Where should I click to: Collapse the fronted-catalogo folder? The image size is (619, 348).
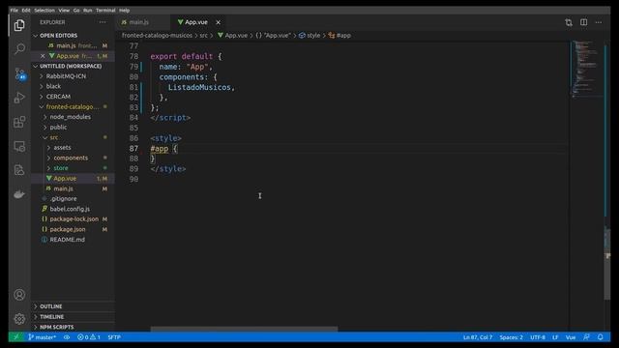pyautogui.click(x=74, y=107)
